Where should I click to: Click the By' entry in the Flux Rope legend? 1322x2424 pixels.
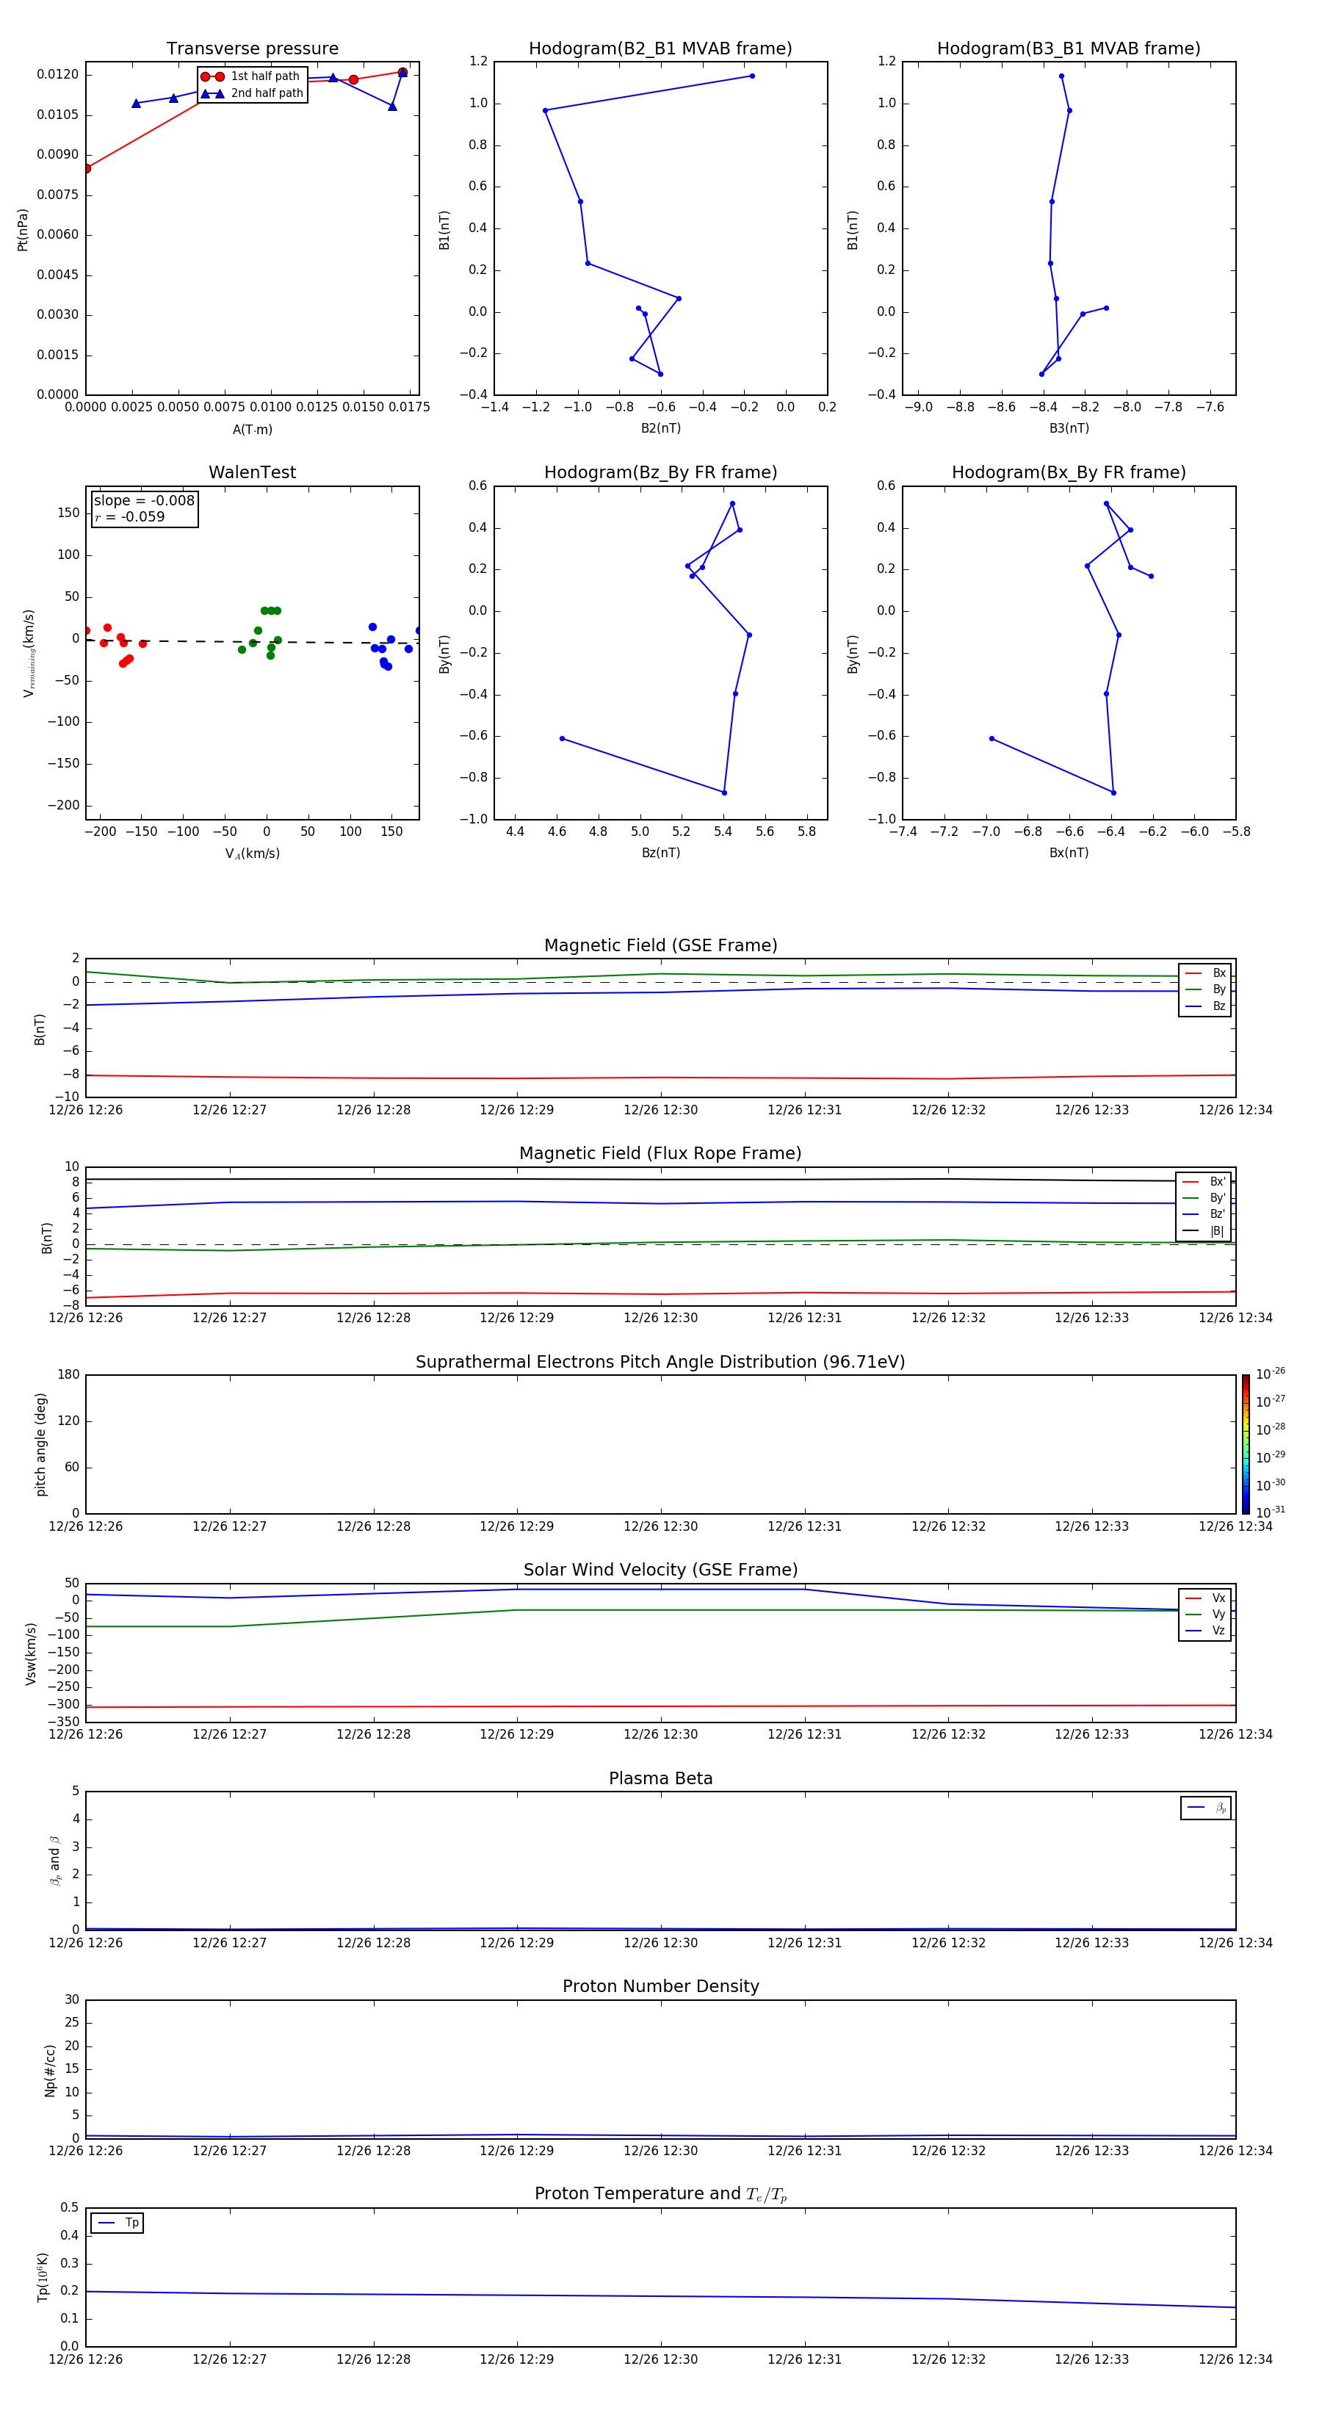1204,1198
